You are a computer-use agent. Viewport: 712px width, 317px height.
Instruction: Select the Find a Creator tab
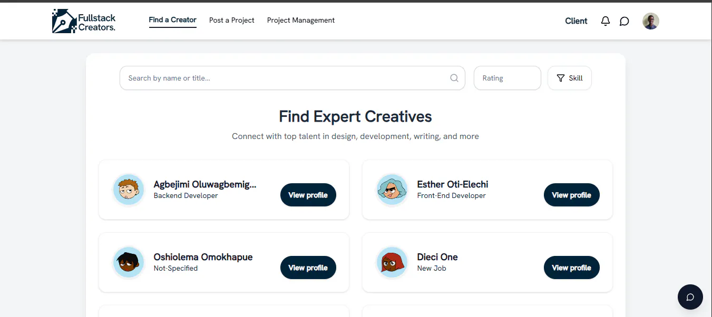[x=172, y=20]
